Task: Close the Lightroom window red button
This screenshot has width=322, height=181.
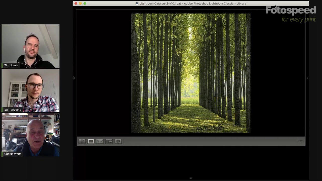Action: tap(76, 4)
